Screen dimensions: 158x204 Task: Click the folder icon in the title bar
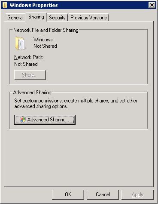click(x=5, y=5)
